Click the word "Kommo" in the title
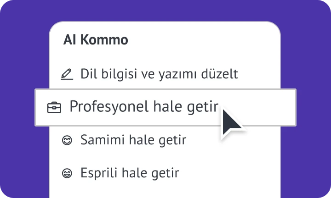 click(104, 40)
